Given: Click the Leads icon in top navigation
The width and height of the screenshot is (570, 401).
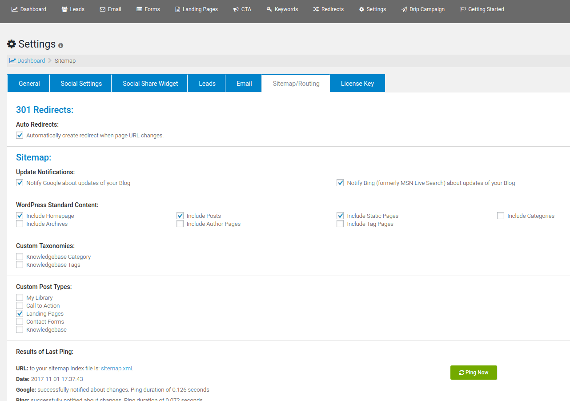Looking at the screenshot, I should click(x=65, y=9).
